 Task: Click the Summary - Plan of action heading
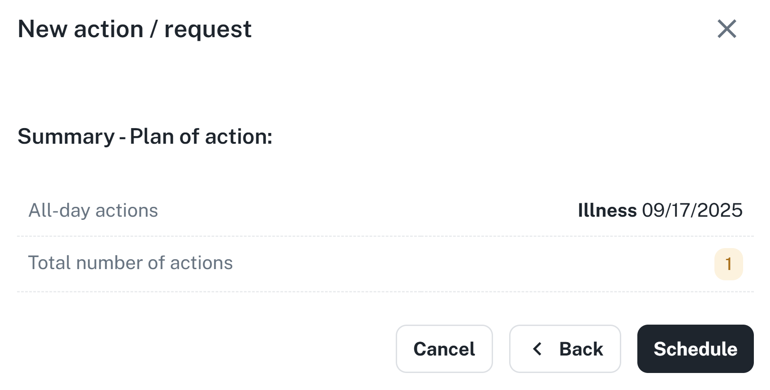pyautogui.click(x=145, y=137)
